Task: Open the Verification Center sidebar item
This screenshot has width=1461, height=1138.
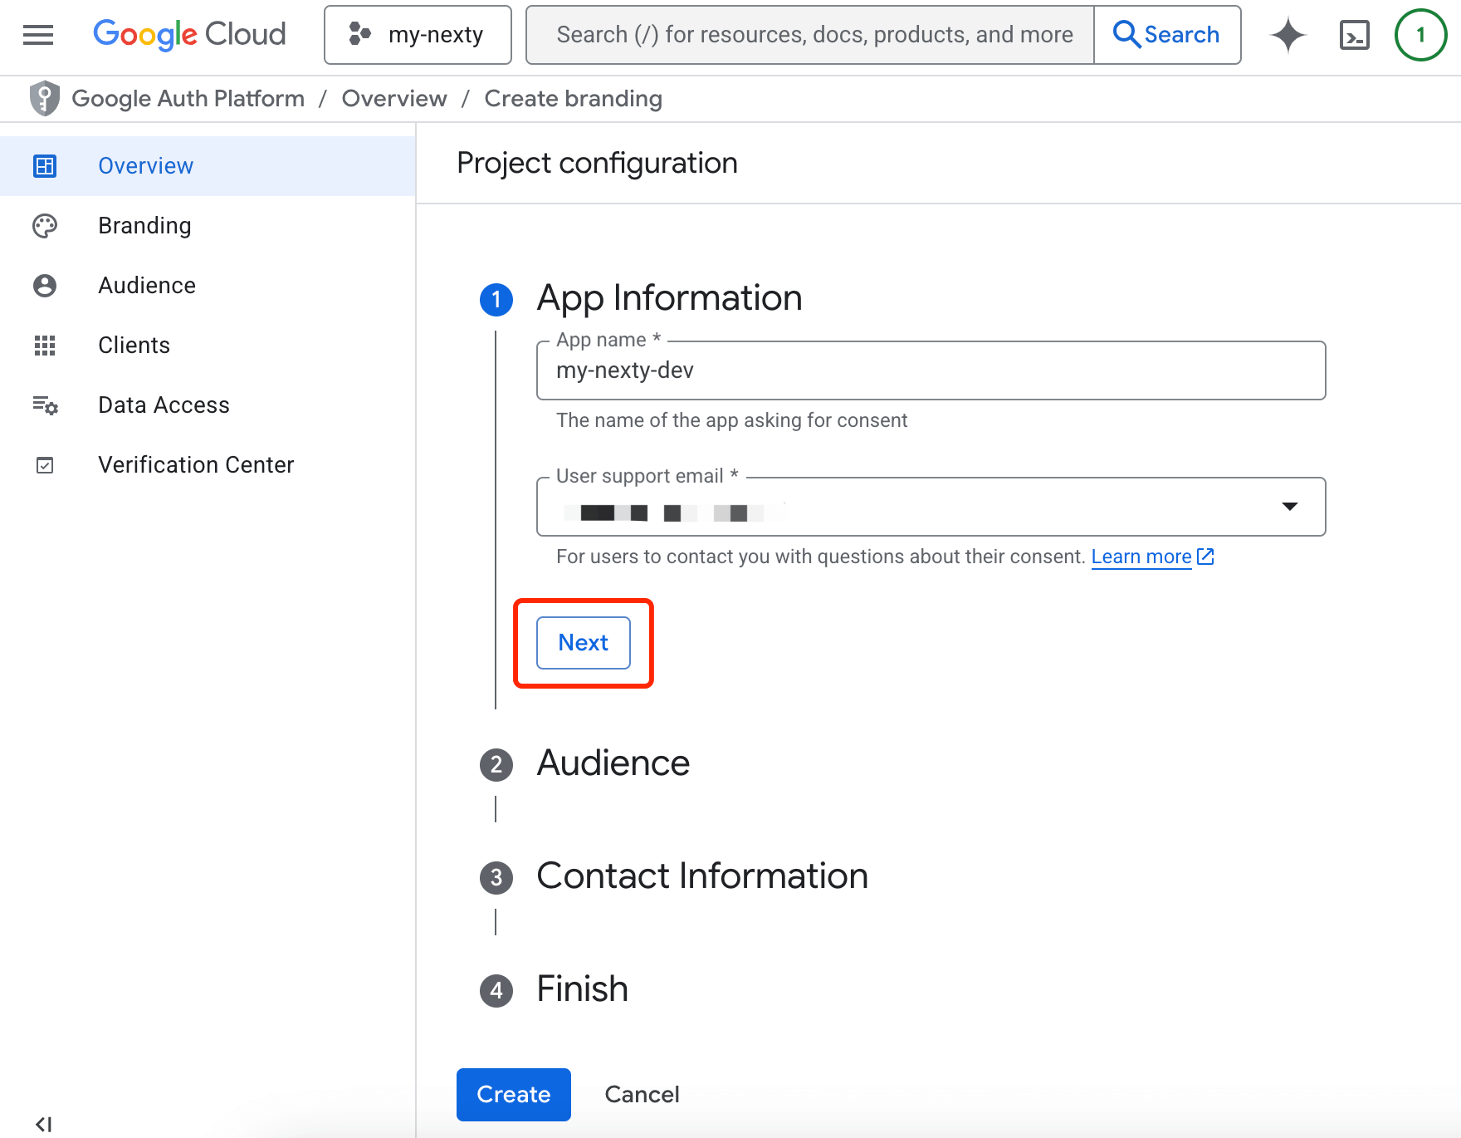Action: tap(208, 465)
